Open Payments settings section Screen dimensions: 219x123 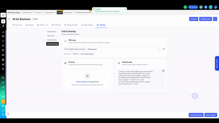(51, 36)
